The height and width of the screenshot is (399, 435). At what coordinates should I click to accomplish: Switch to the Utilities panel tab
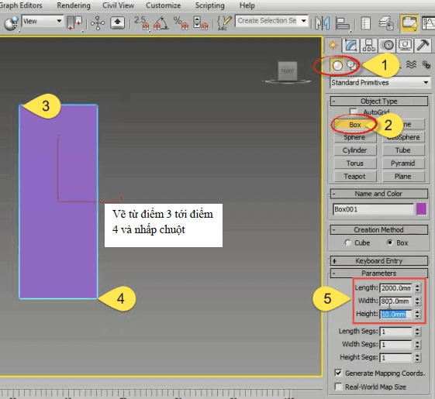[423, 45]
